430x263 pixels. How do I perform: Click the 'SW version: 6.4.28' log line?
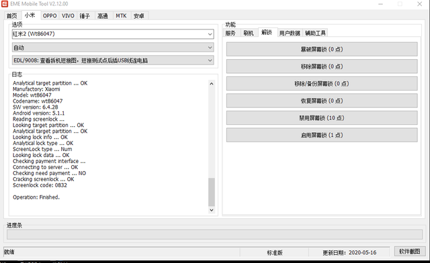(36, 107)
